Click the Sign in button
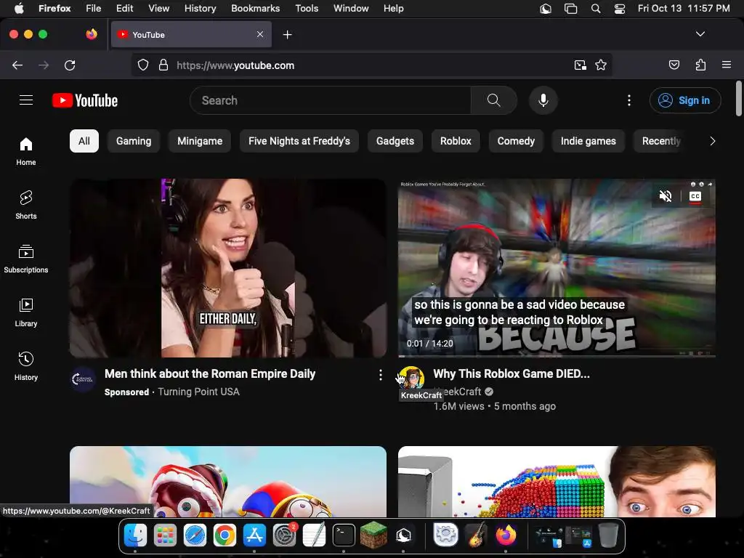 [685, 100]
